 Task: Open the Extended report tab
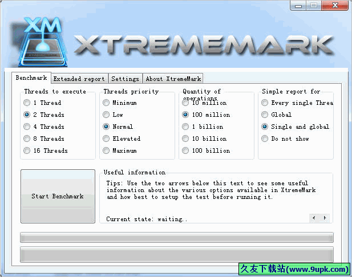(79, 79)
